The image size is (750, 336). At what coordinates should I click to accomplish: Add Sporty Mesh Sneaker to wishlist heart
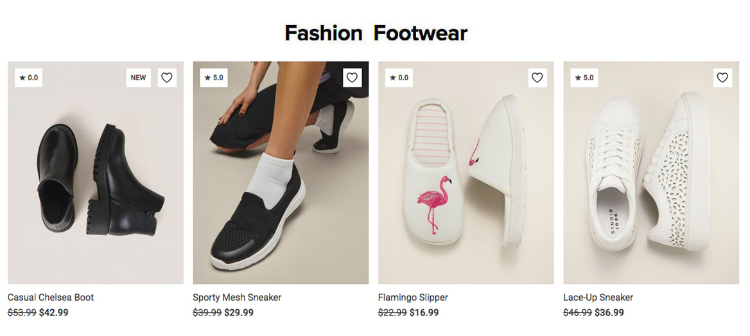pos(352,78)
